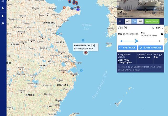Click the ETA info icon
The image size is (168, 116).
point(162,34)
